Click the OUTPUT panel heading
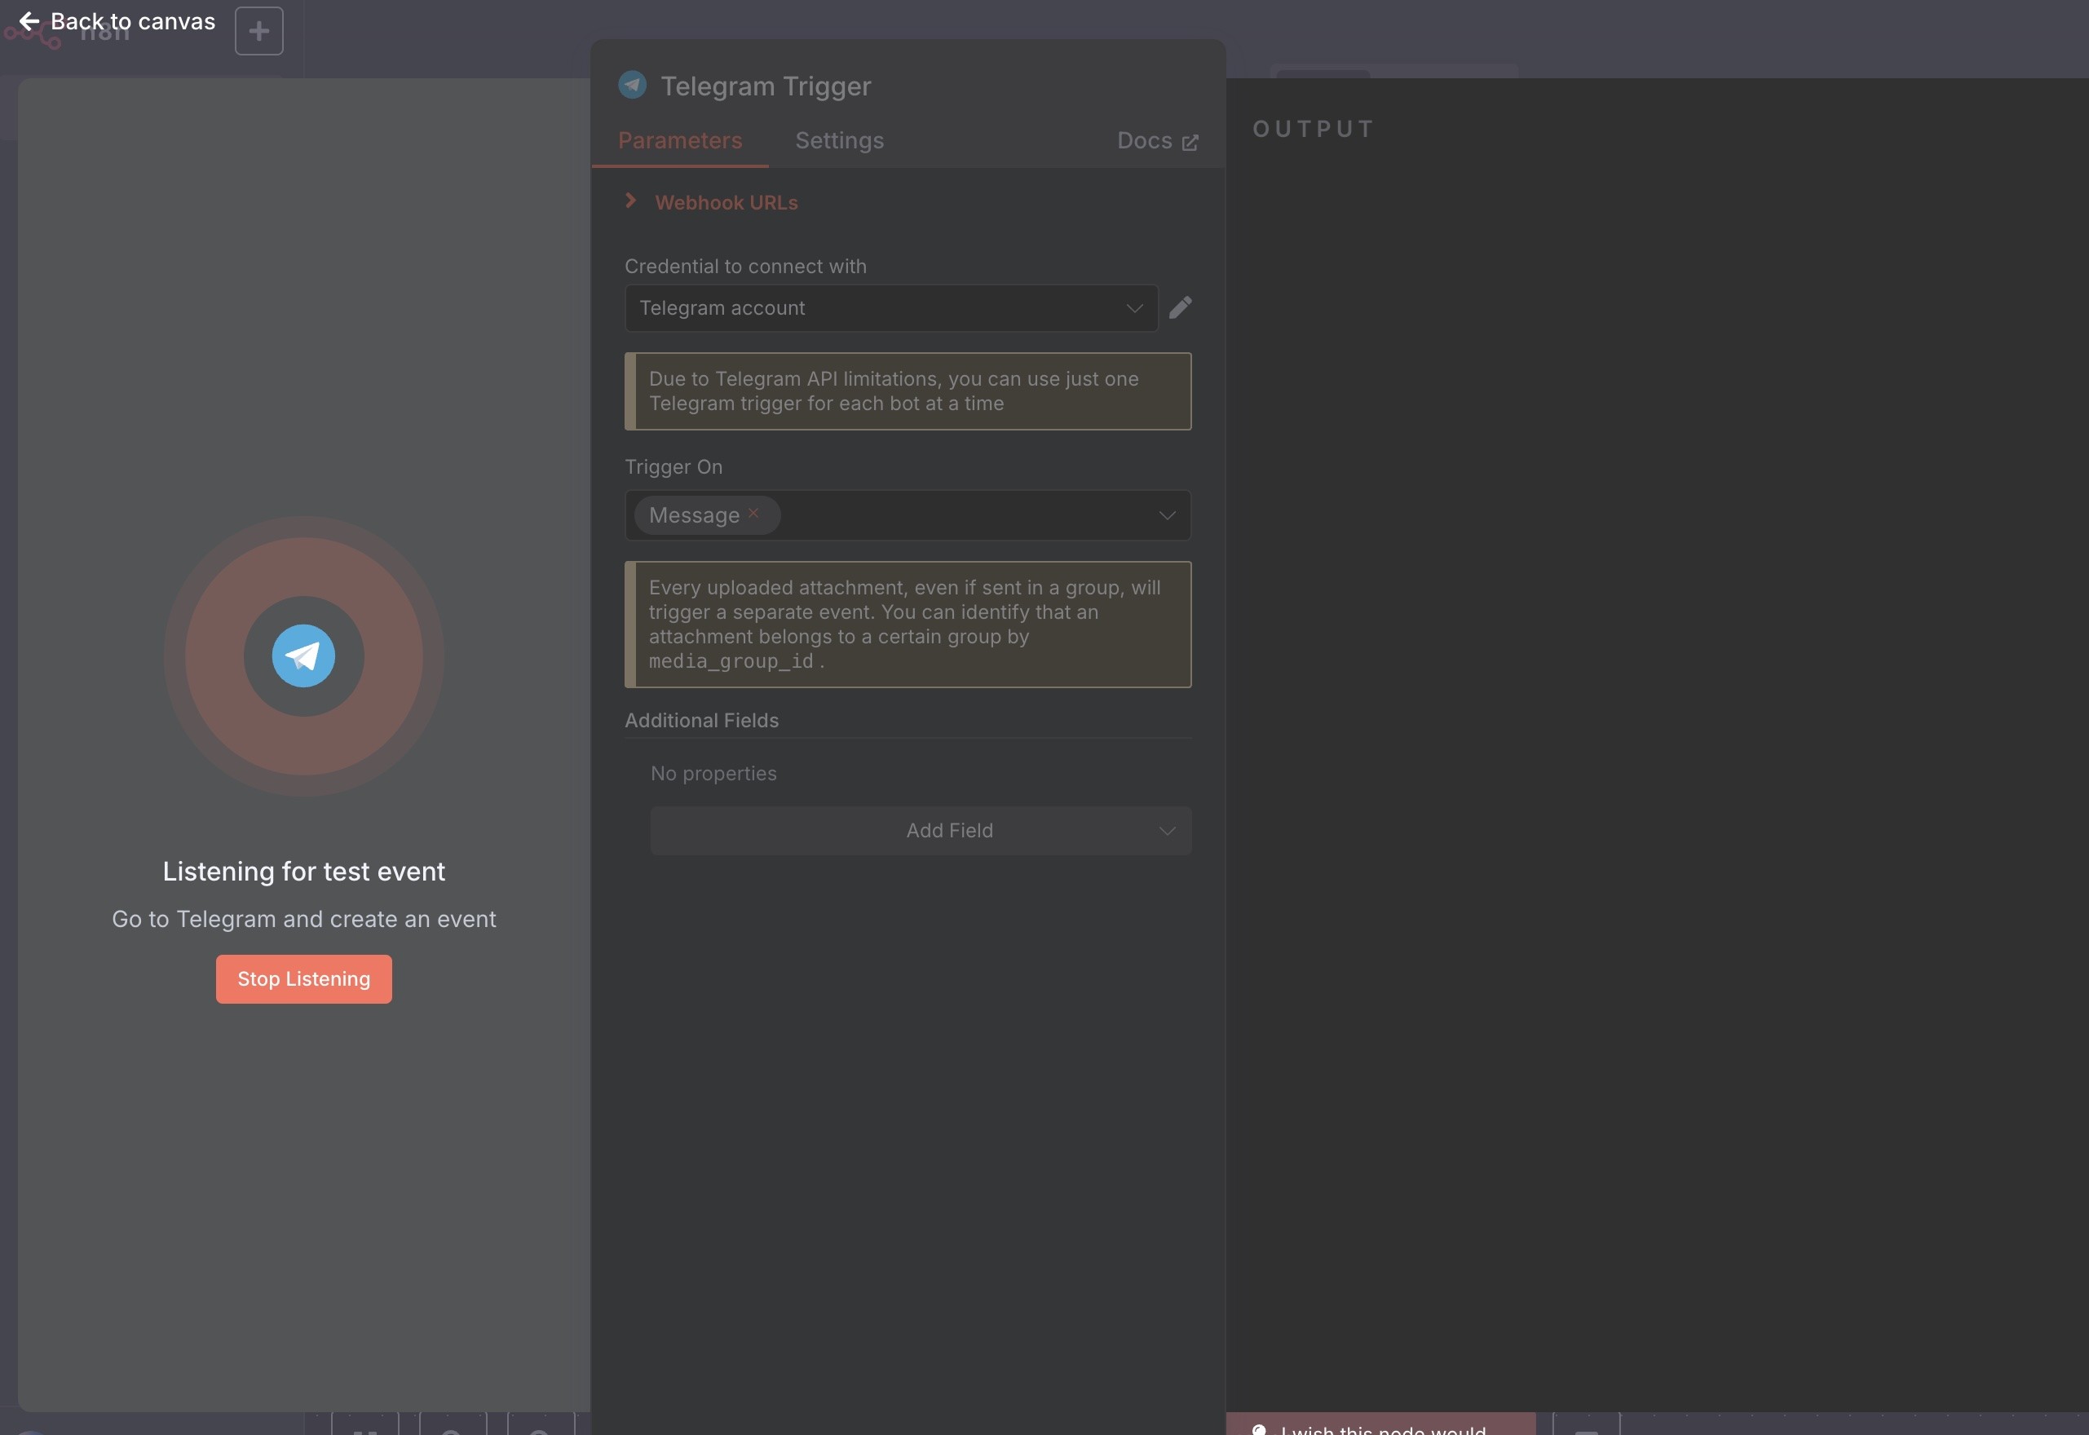 coord(1313,130)
